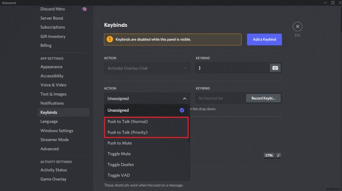Click the ESC close circle icon
The height and width of the screenshot is (191, 342).
click(x=298, y=26)
